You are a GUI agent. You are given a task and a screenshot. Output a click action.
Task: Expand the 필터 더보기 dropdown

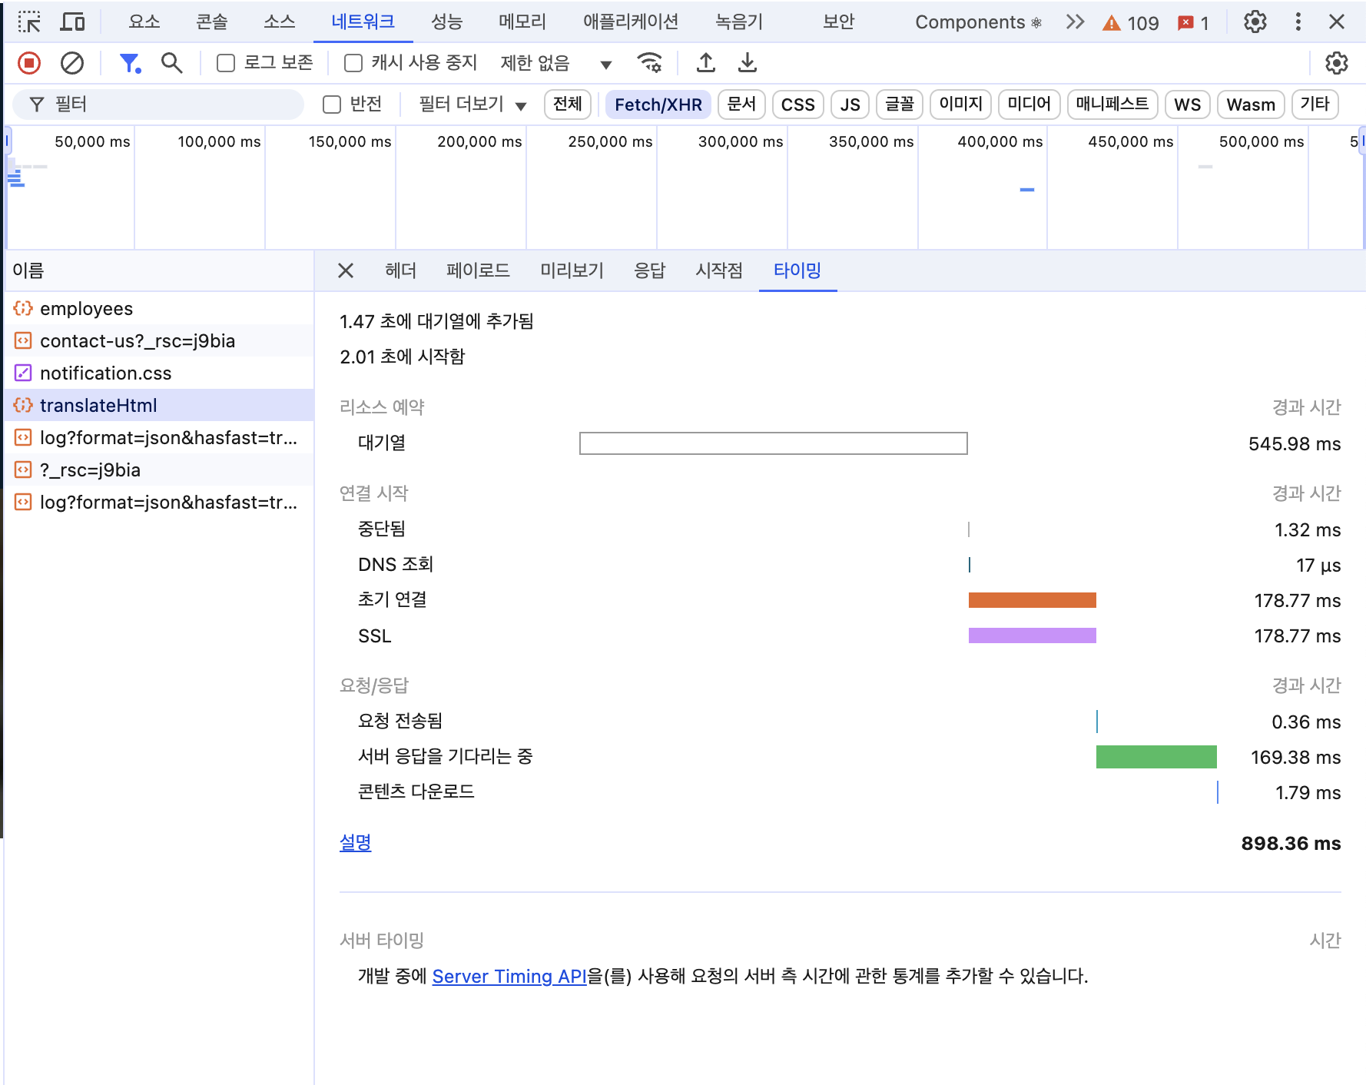[472, 105]
